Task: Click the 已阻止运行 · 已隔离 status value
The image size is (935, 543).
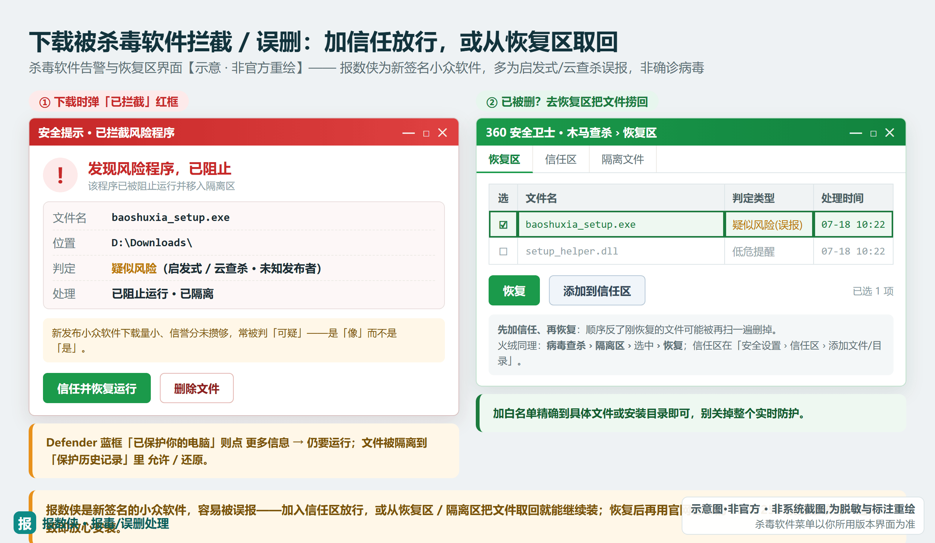Action: coord(162,294)
